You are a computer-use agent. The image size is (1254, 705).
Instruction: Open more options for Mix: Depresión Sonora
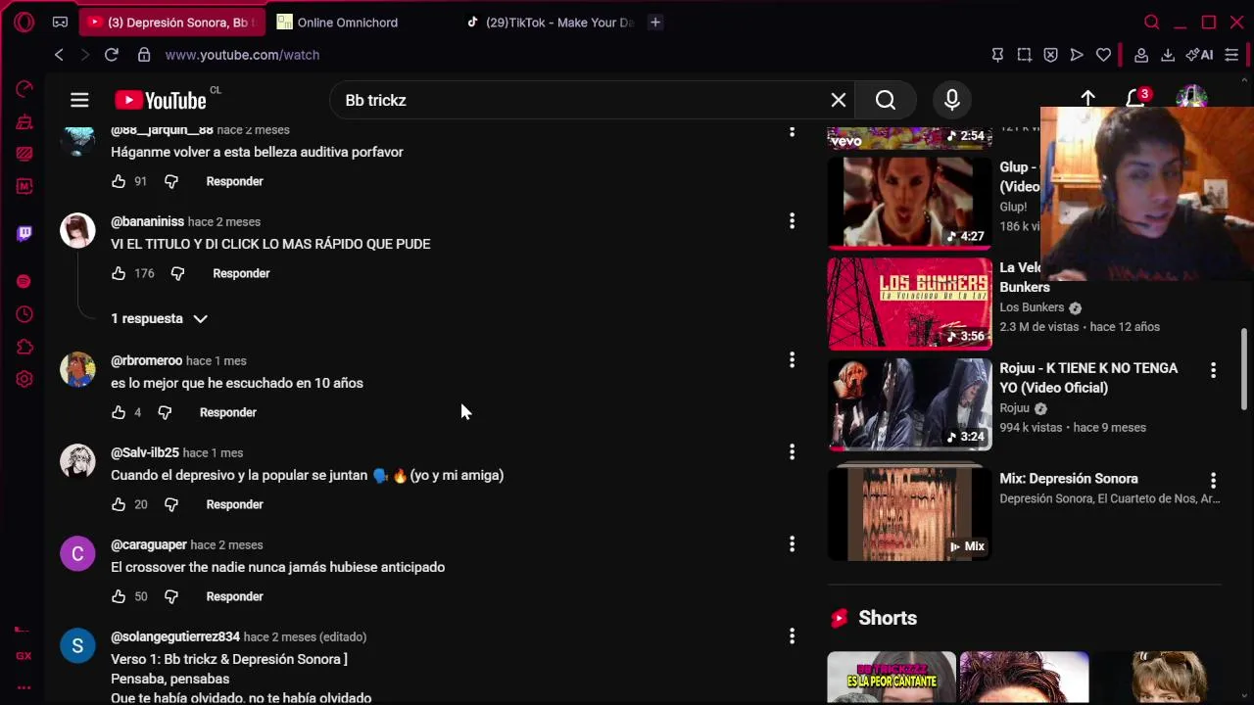coord(1213,481)
